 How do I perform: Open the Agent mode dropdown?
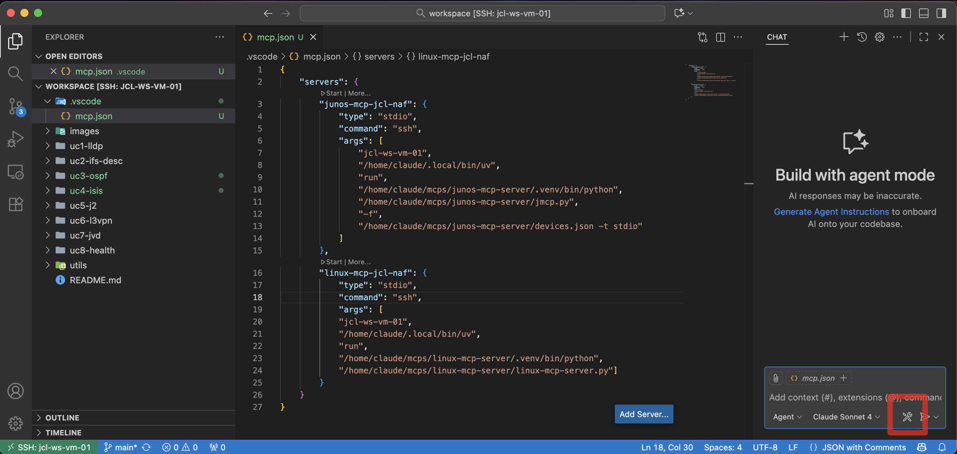tap(787, 416)
